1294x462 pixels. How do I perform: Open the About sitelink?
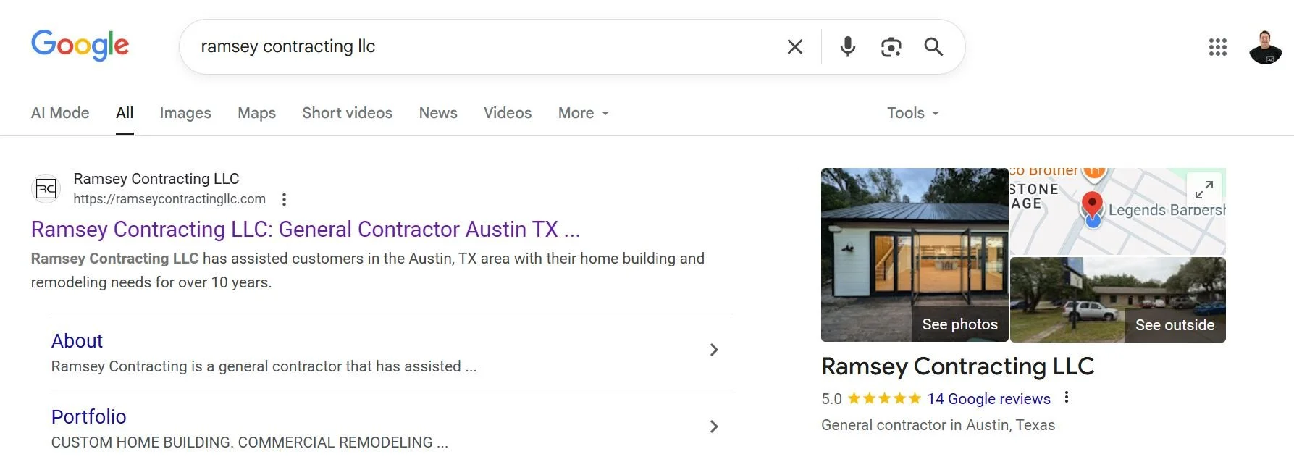pos(77,340)
